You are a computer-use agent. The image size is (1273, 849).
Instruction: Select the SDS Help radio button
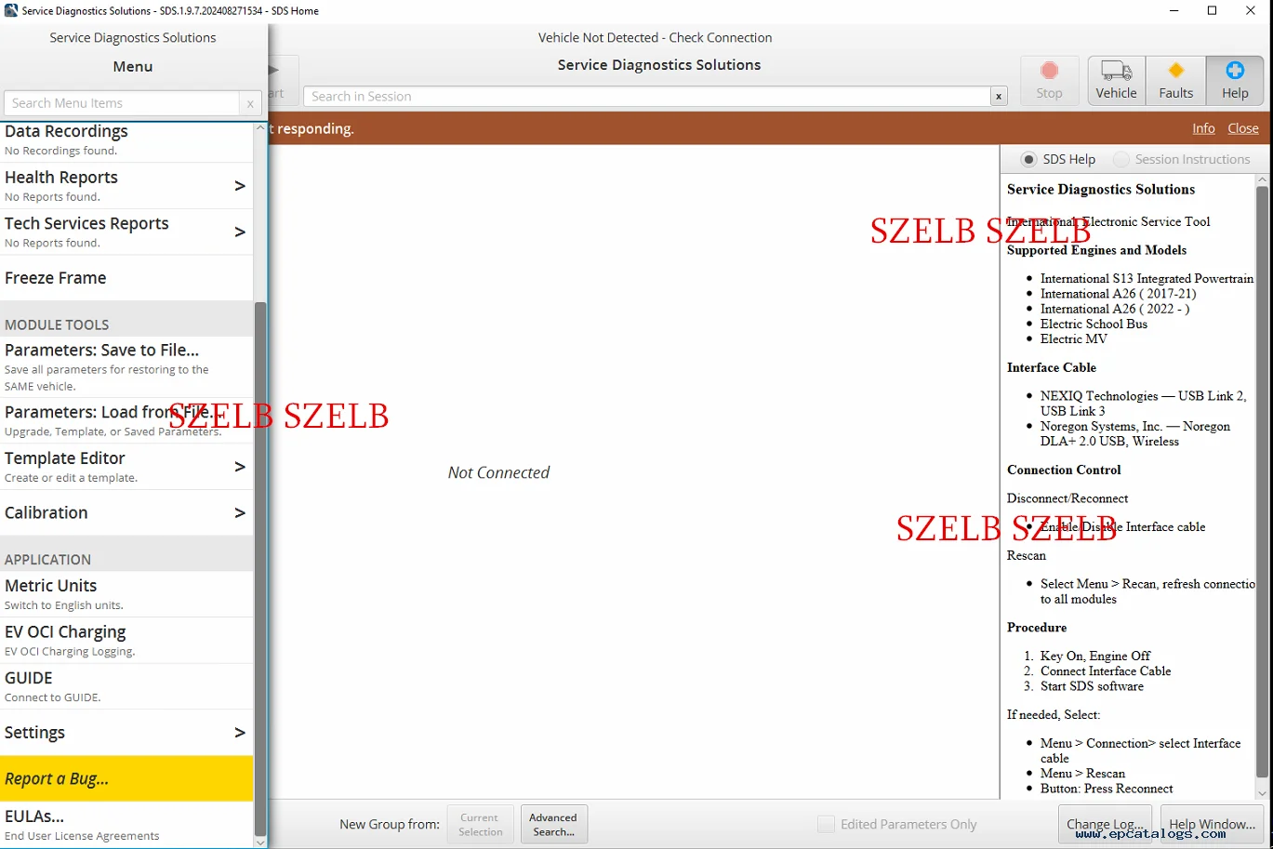coord(1028,159)
